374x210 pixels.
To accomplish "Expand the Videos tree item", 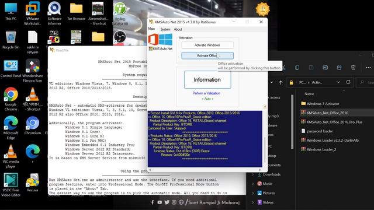I will pyautogui.click(x=253, y=202).
